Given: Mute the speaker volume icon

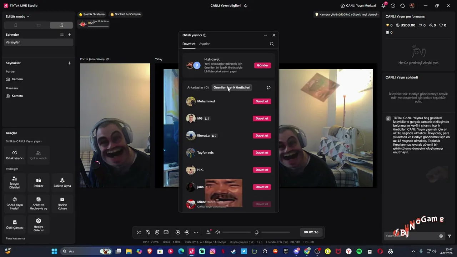Looking at the screenshot, I should point(217,232).
